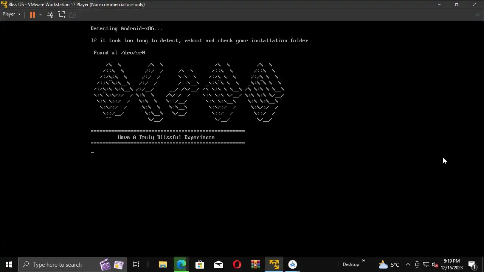484x272 pixels.
Task: Open the clock showing 5:19 PM
Action: pos(452,264)
